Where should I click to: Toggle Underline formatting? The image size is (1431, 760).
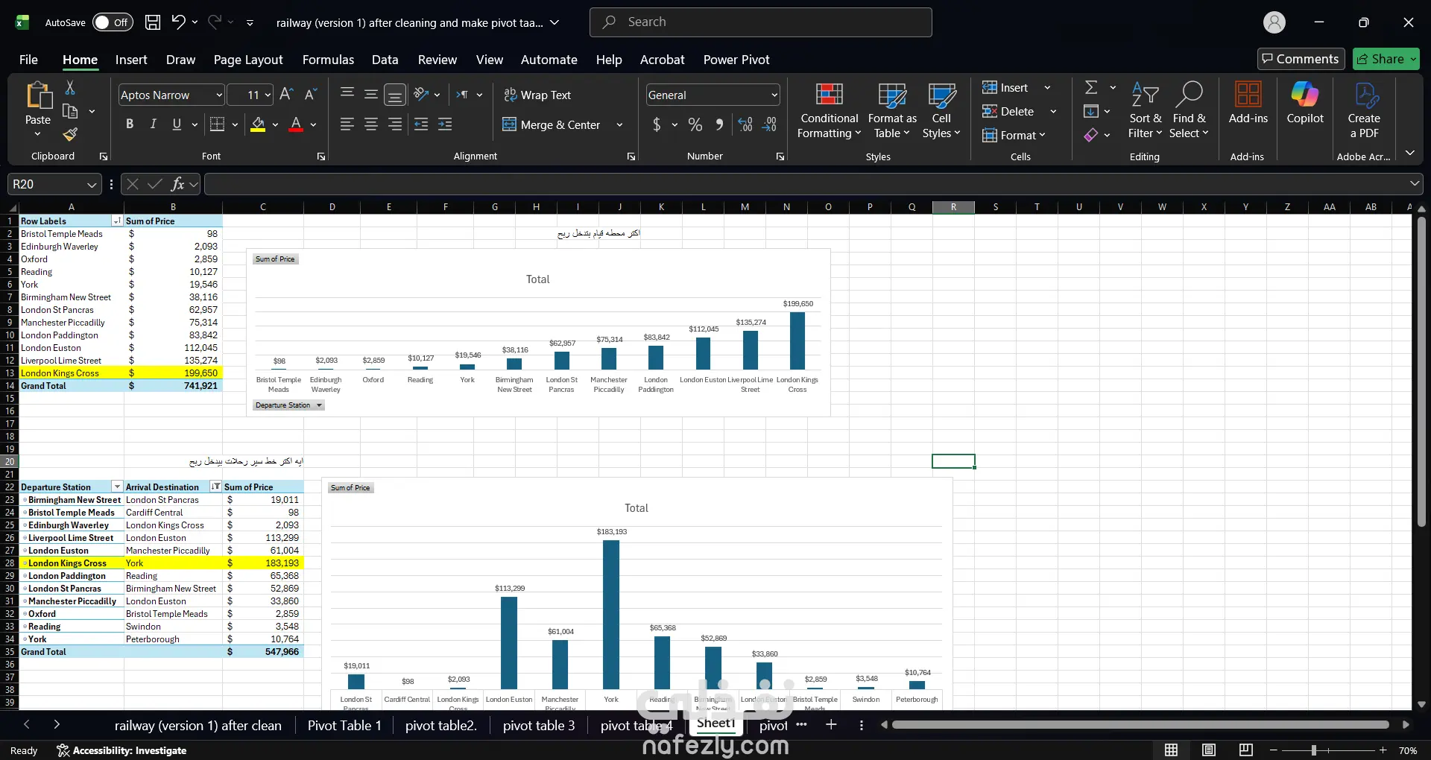[x=177, y=124]
